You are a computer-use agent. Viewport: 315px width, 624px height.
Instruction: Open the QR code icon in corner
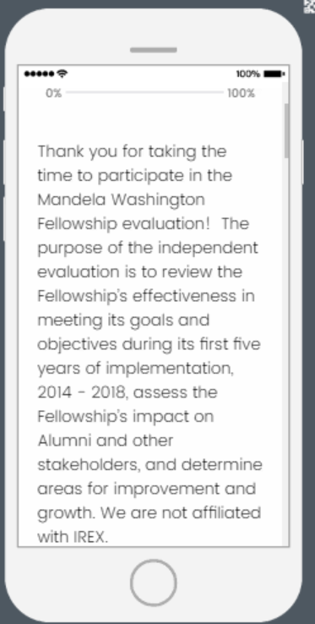click(309, 6)
